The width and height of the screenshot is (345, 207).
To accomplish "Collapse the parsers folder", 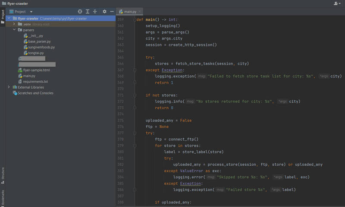I will [x=14, y=30].
